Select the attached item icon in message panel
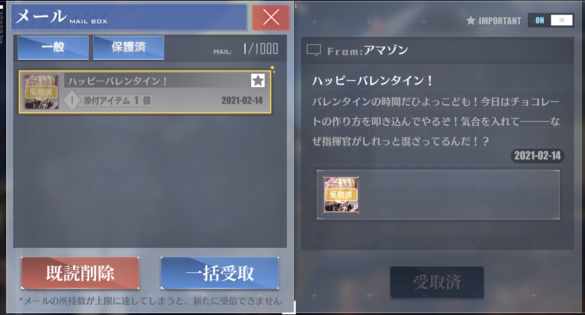Viewport: 585px width, 315px height. pyautogui.click(x=341, y=195)
